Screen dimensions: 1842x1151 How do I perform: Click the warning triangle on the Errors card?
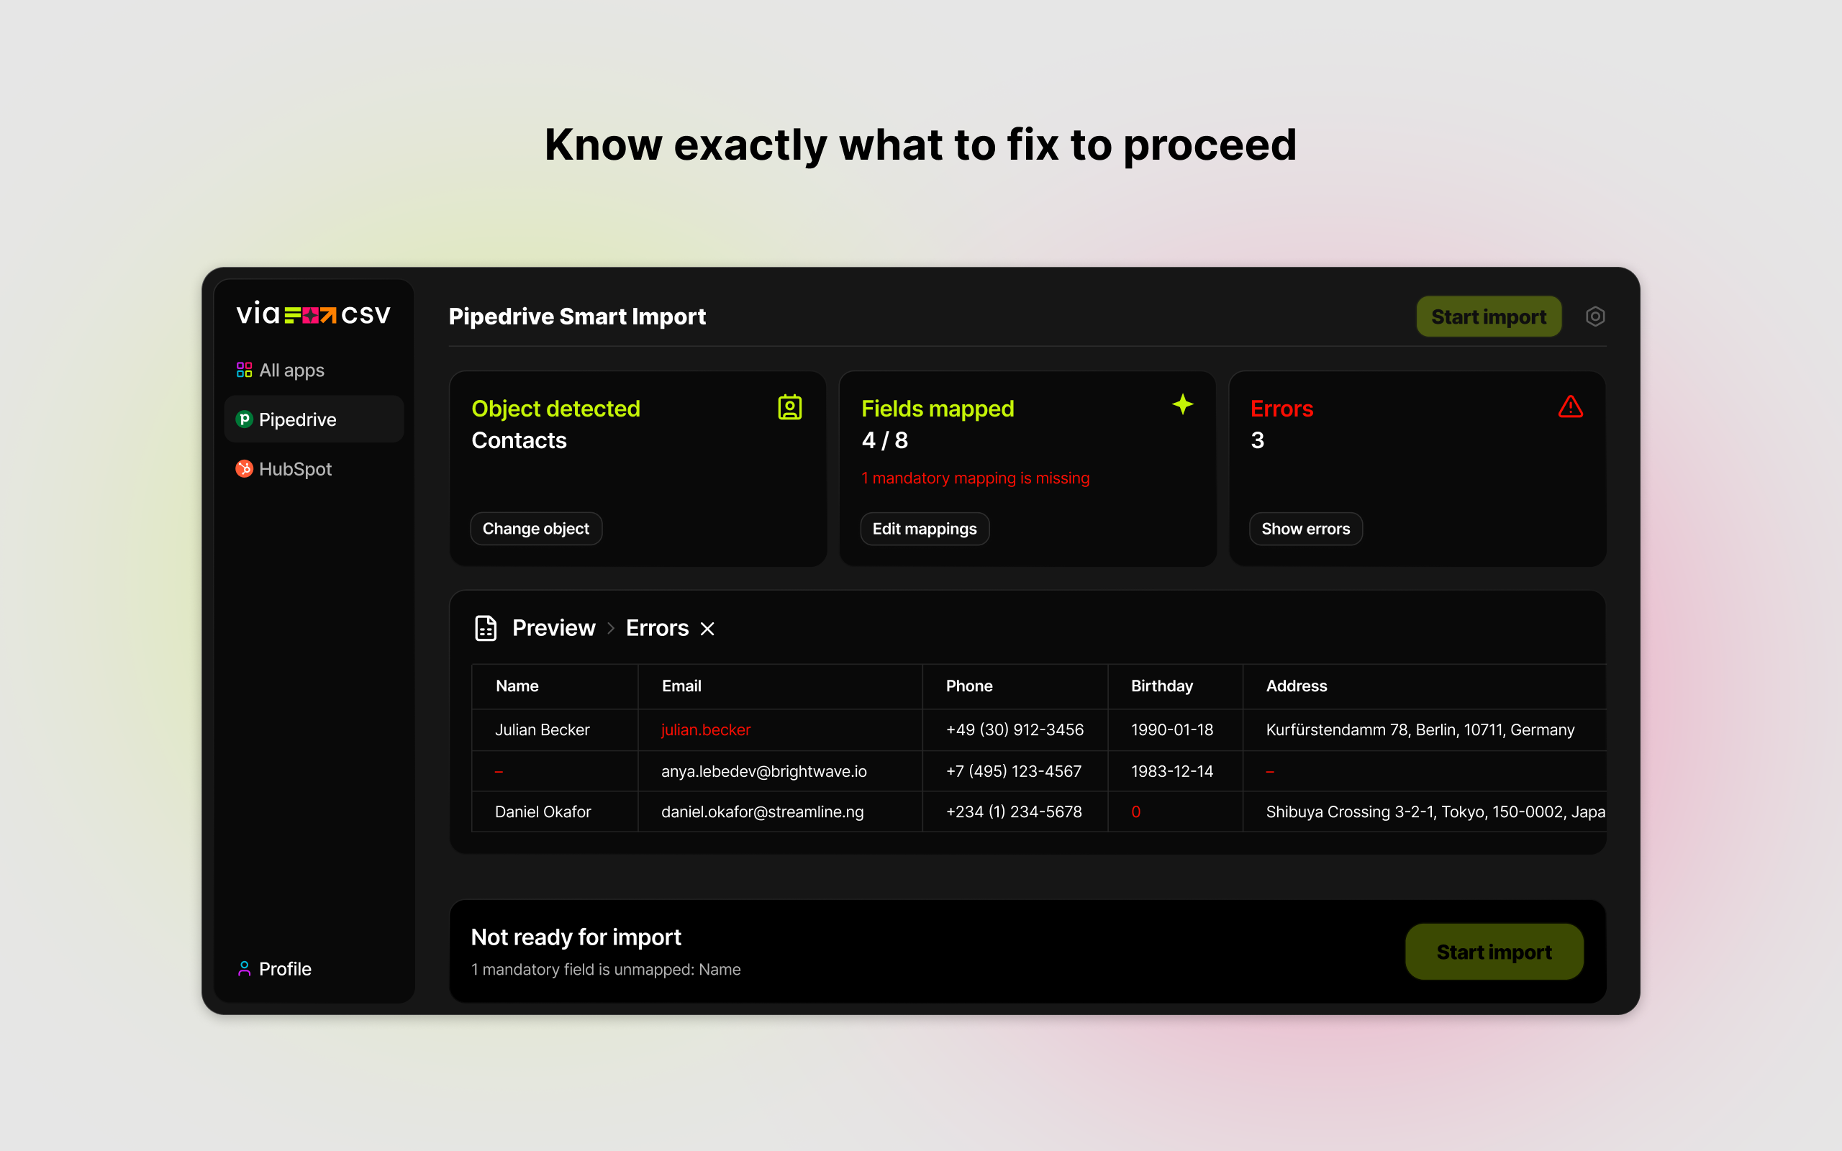1571,407
